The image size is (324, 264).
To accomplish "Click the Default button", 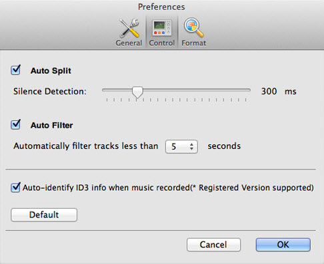I will (x=44, y=215).
